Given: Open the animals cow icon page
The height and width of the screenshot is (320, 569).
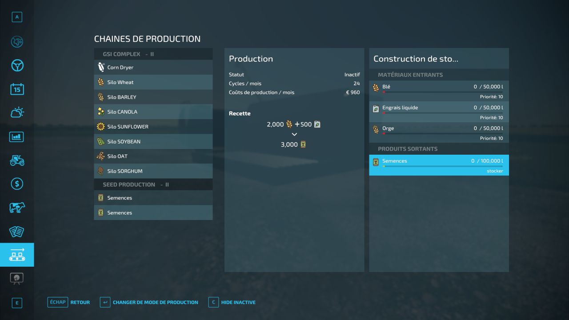Looking at the screenshot, I should tap(17, 208).
